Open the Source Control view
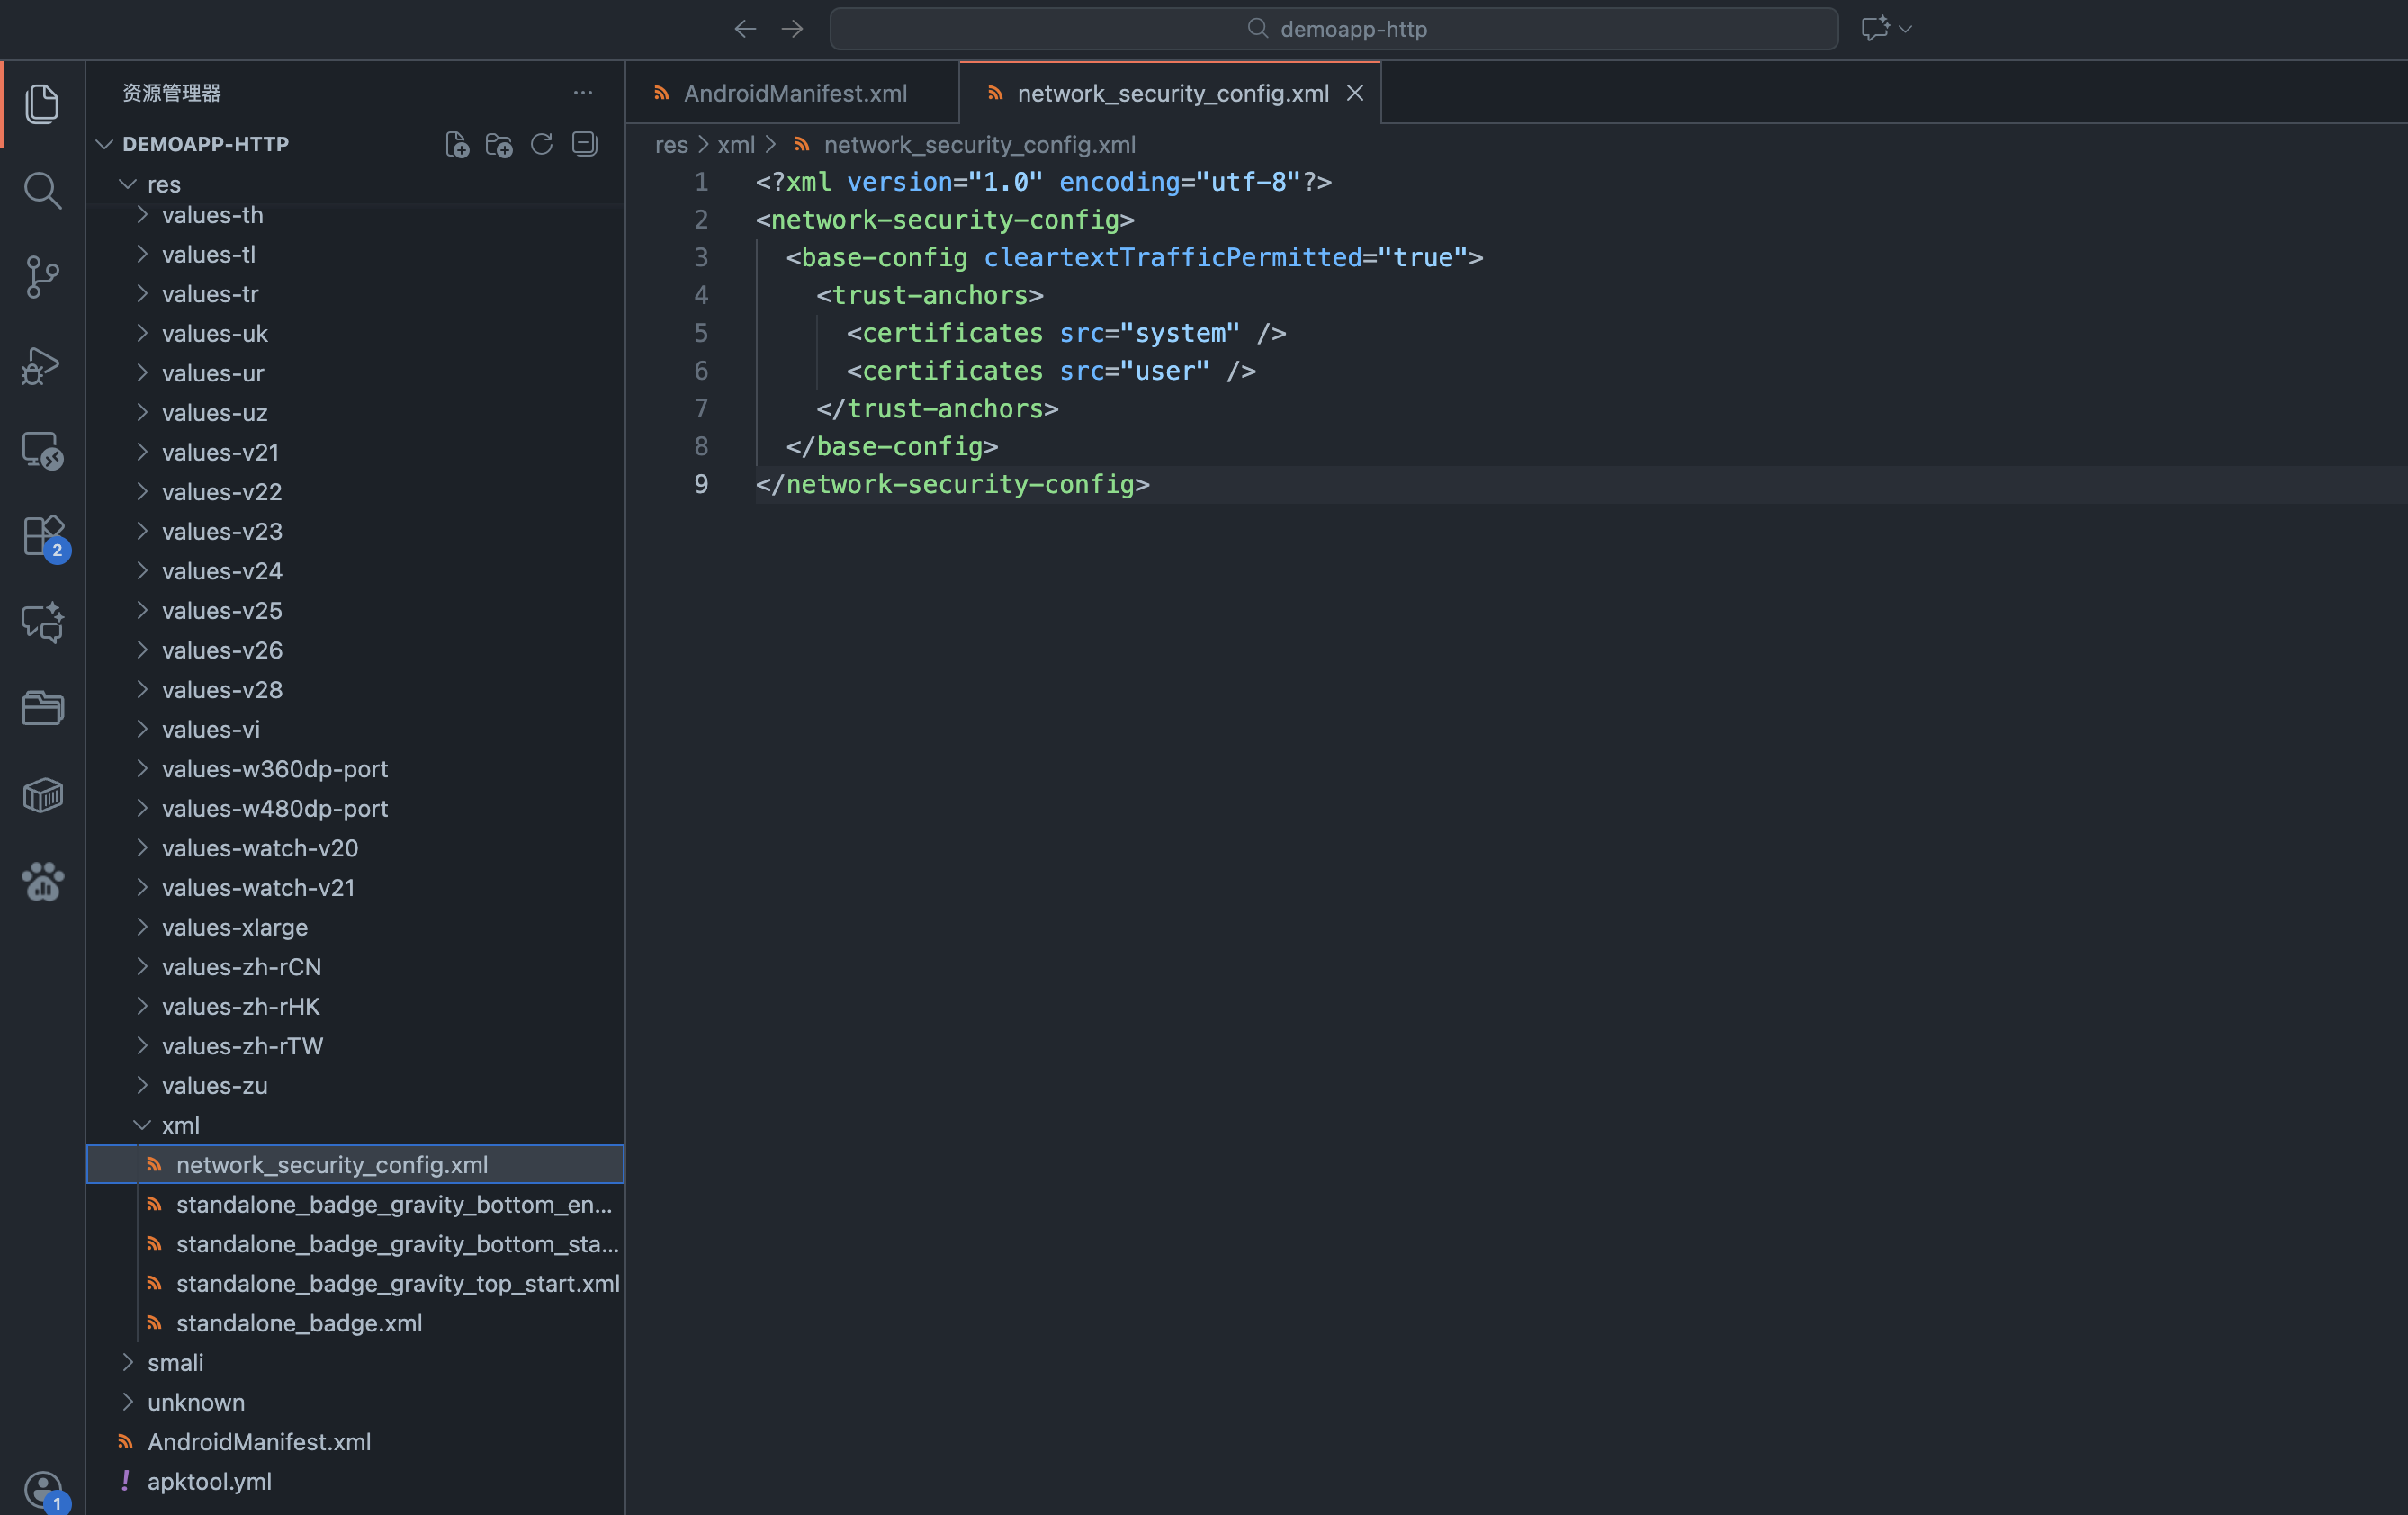 point(42,277)
